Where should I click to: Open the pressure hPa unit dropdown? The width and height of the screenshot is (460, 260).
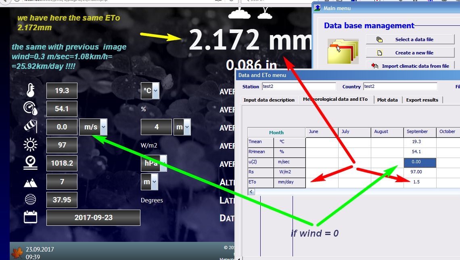(x=164, y=163)
